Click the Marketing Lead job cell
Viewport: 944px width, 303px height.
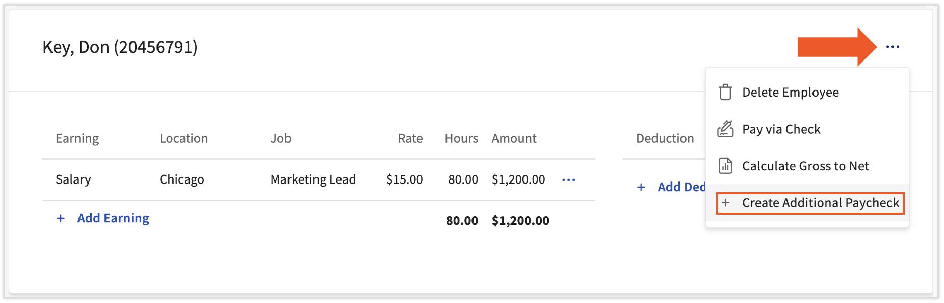[x=313, y=179]
